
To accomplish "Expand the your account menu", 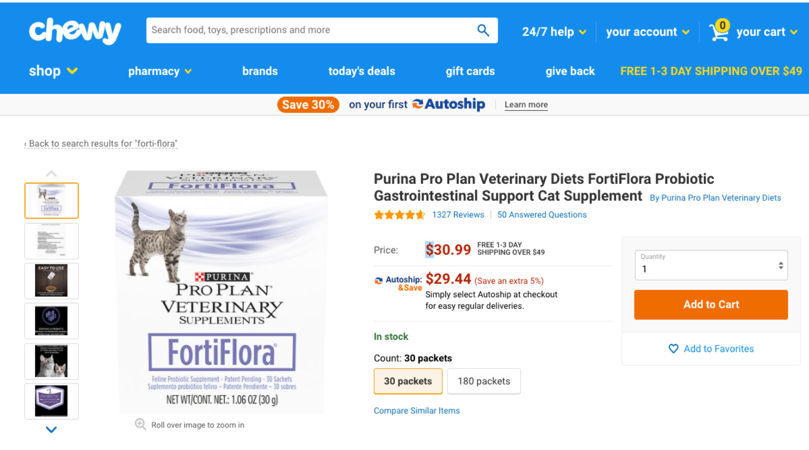I will coord(647,32).
